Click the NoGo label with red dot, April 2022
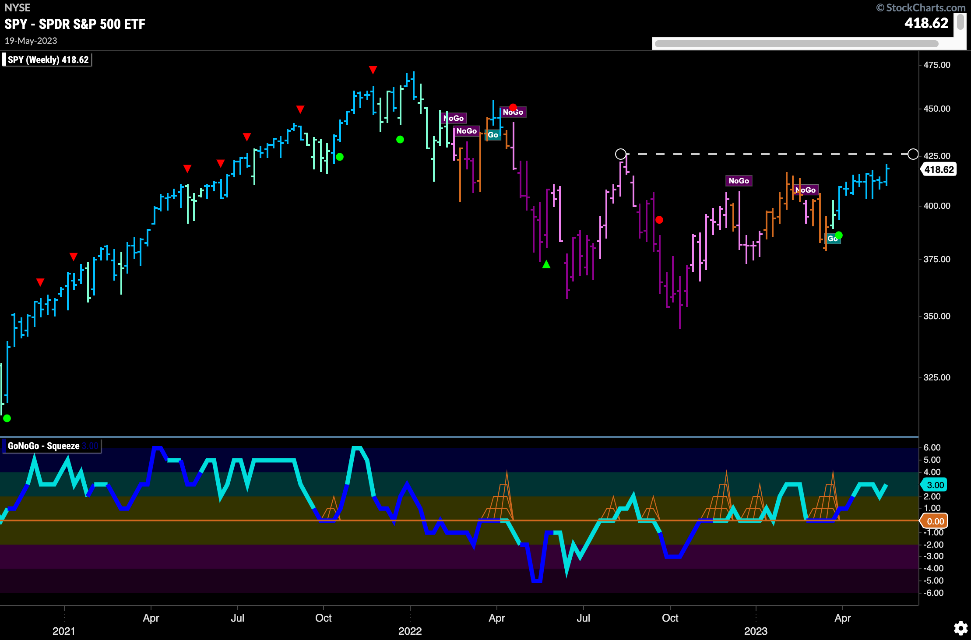This screenshot has height=640, width=971. point(513,112)
